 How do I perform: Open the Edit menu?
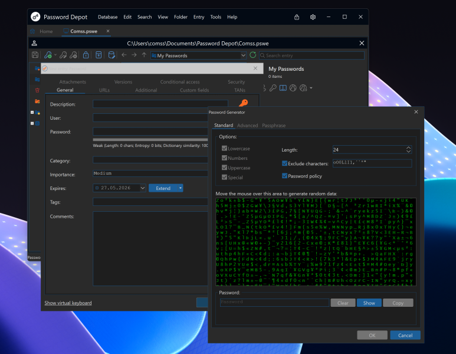pos(127,17)
